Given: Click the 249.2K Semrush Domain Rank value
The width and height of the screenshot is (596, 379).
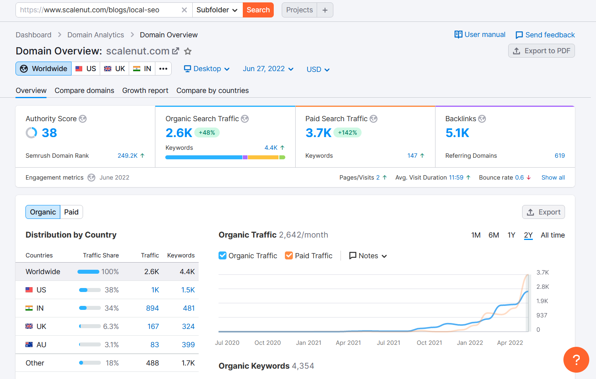Looking at the screenshot, I should pyautogui.click(x=128, y=156).
